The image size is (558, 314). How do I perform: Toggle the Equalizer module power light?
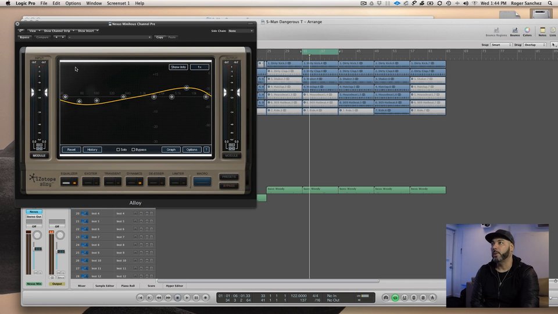coord(74,183)
